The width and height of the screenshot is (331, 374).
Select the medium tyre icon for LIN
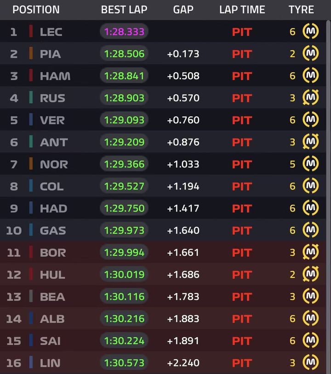310,362
